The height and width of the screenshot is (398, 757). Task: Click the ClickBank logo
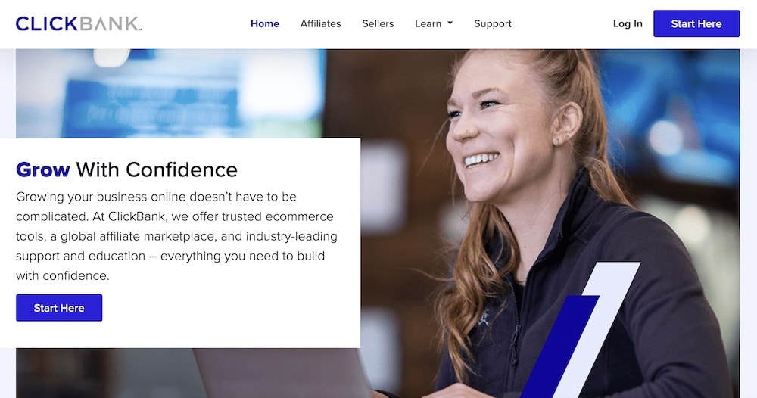click(x=79, y=23)
